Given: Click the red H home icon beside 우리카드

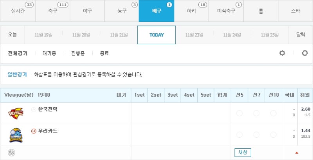Looking at the screenshot, I should point(34,131).
